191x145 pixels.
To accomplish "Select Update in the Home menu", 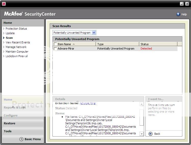I will pos(10,33).
